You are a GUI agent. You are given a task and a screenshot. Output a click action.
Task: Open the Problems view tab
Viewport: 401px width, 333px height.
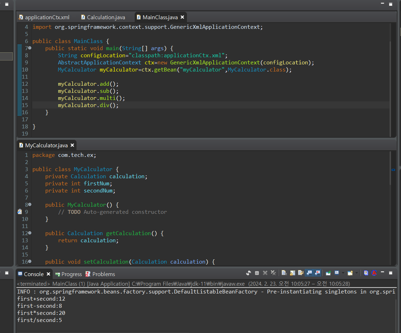tap(103, 274)
